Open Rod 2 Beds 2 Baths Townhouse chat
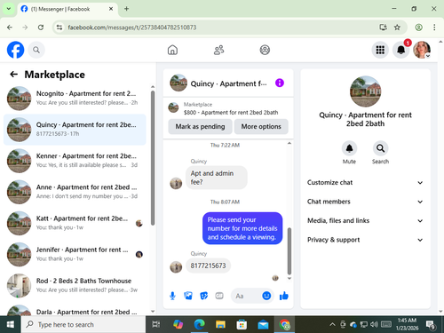 [75, 285]
